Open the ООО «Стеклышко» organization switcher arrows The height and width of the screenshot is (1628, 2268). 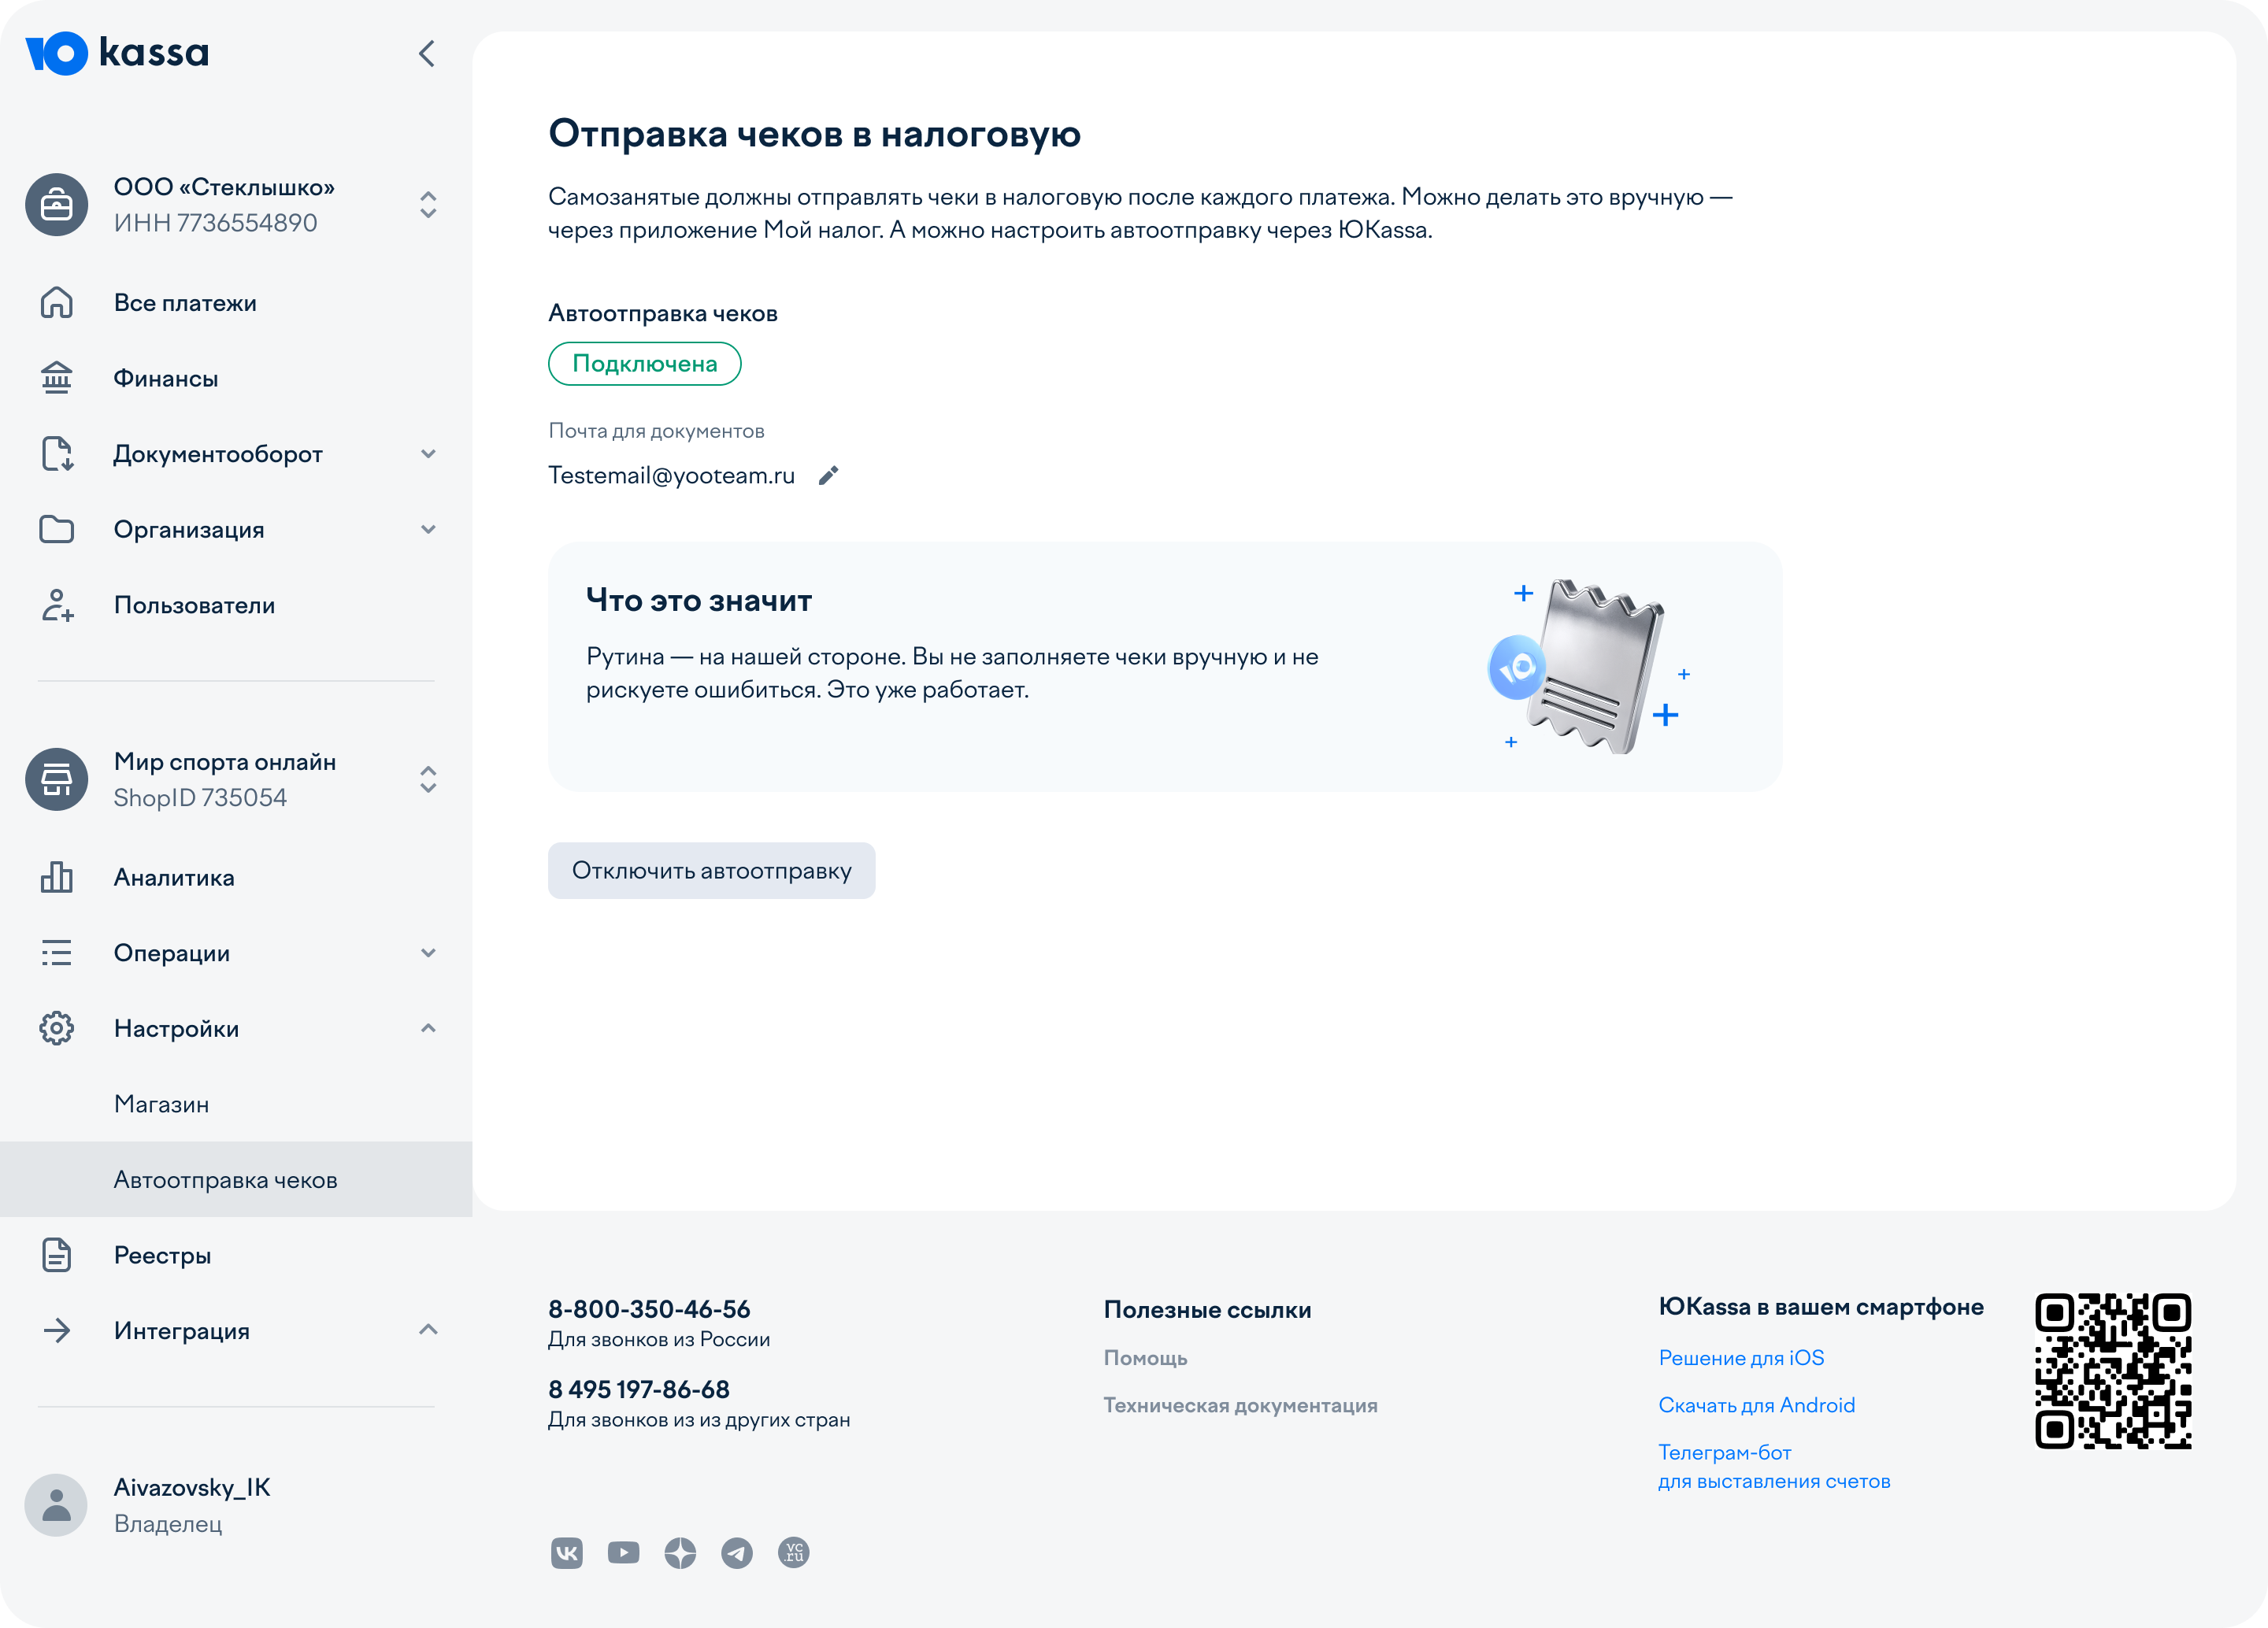pyautogui.click(x=428, y=205)
